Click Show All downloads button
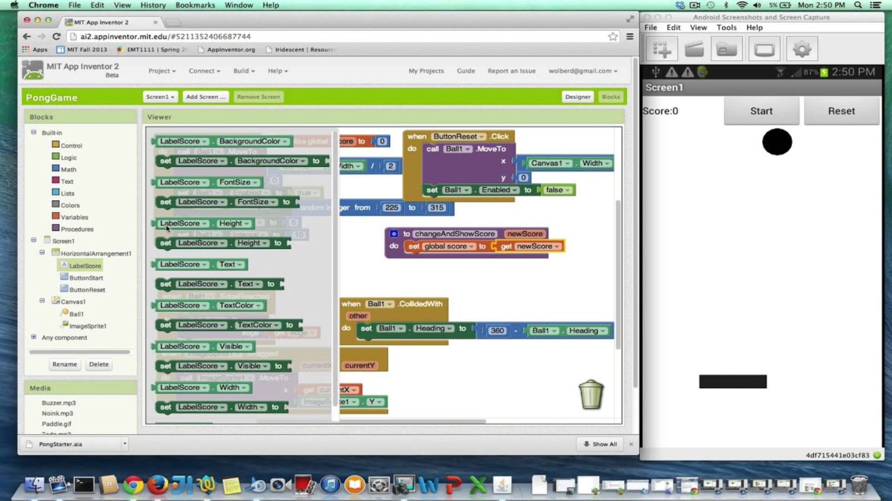This screenshot has width=892, height=501. (600, 444)
